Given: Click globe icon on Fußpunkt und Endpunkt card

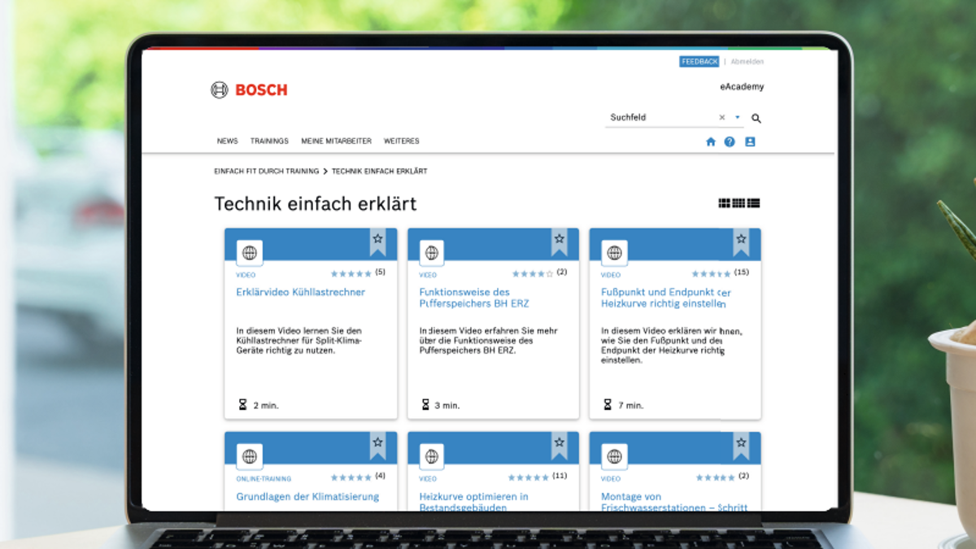Looking at the screenshot, I should tap(614, 253).
